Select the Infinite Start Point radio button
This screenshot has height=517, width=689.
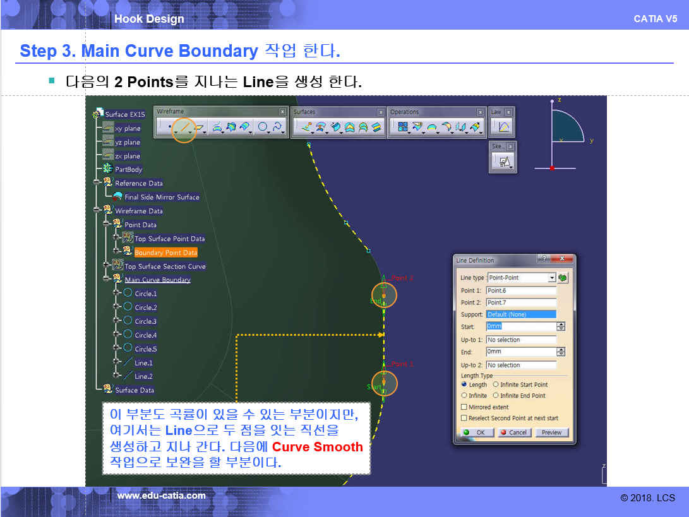click(496, 384)
